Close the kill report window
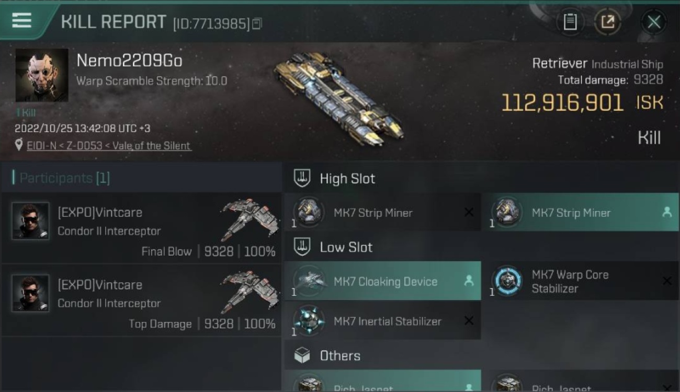This screenshot has width=680, height=392. pyautogui.click(x=654, y=22)
